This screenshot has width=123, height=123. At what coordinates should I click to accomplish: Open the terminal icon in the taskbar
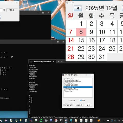tap(61, 120)
